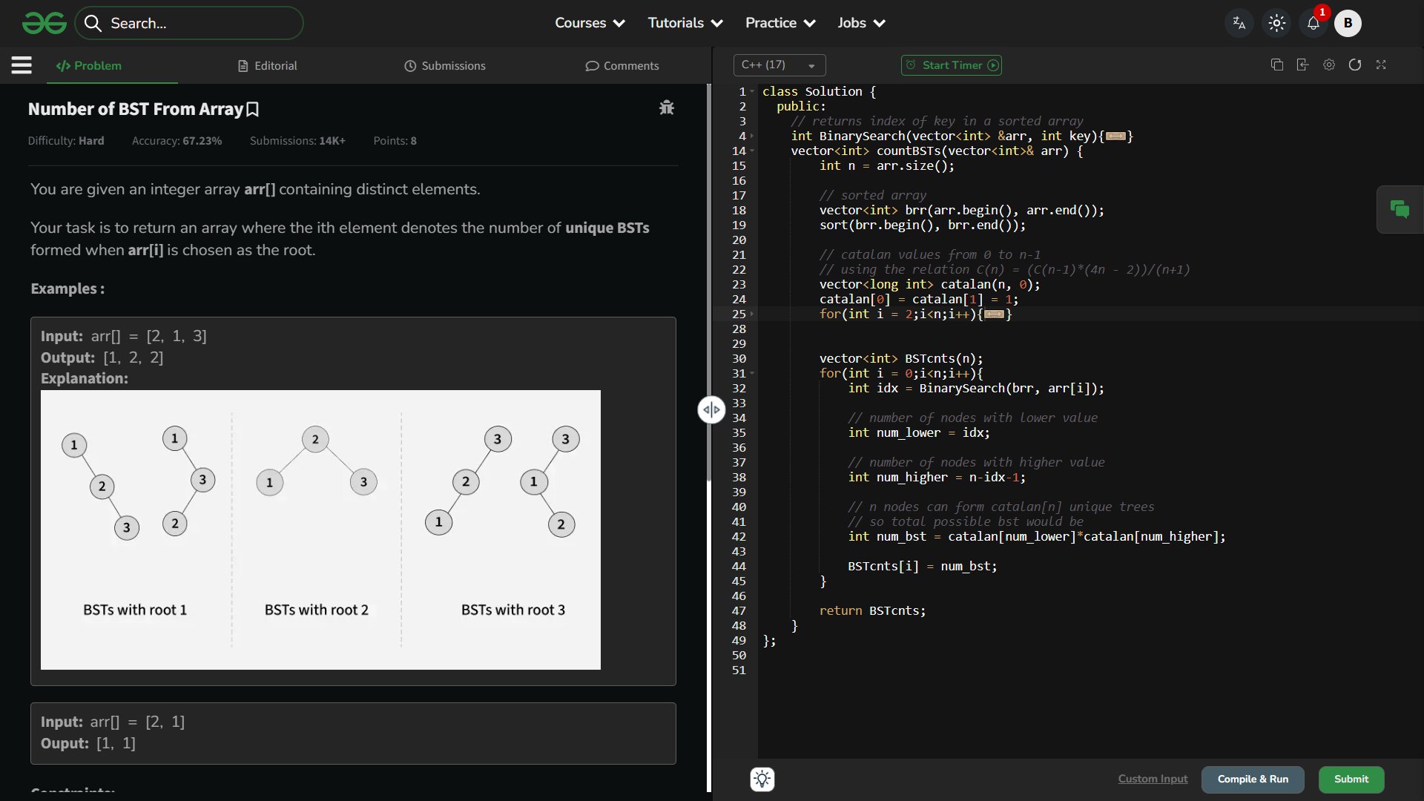1424x801 pixels.
Task: Open the chat bubble side widget
Action: pyautogui.click(x=1400, y=210)
